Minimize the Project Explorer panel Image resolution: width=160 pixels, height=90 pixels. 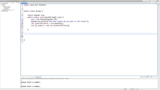17,3
